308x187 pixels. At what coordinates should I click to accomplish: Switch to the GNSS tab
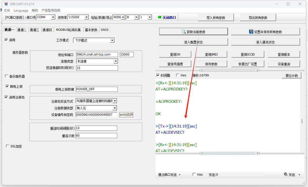tap(104, 30)
